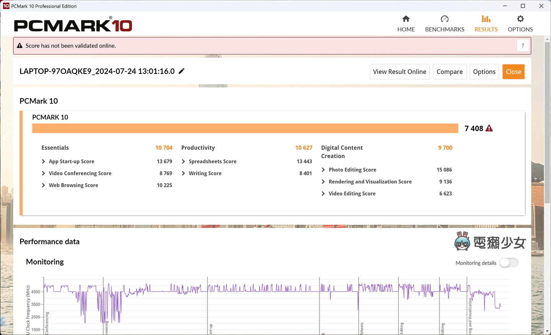Image resolution: width=551 pixels, height=335 pixels.
Task: Open the OPTIONS tab
Action: [x=520, y=24]
